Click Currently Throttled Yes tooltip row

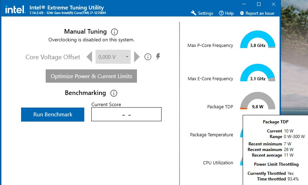[270, 173]
